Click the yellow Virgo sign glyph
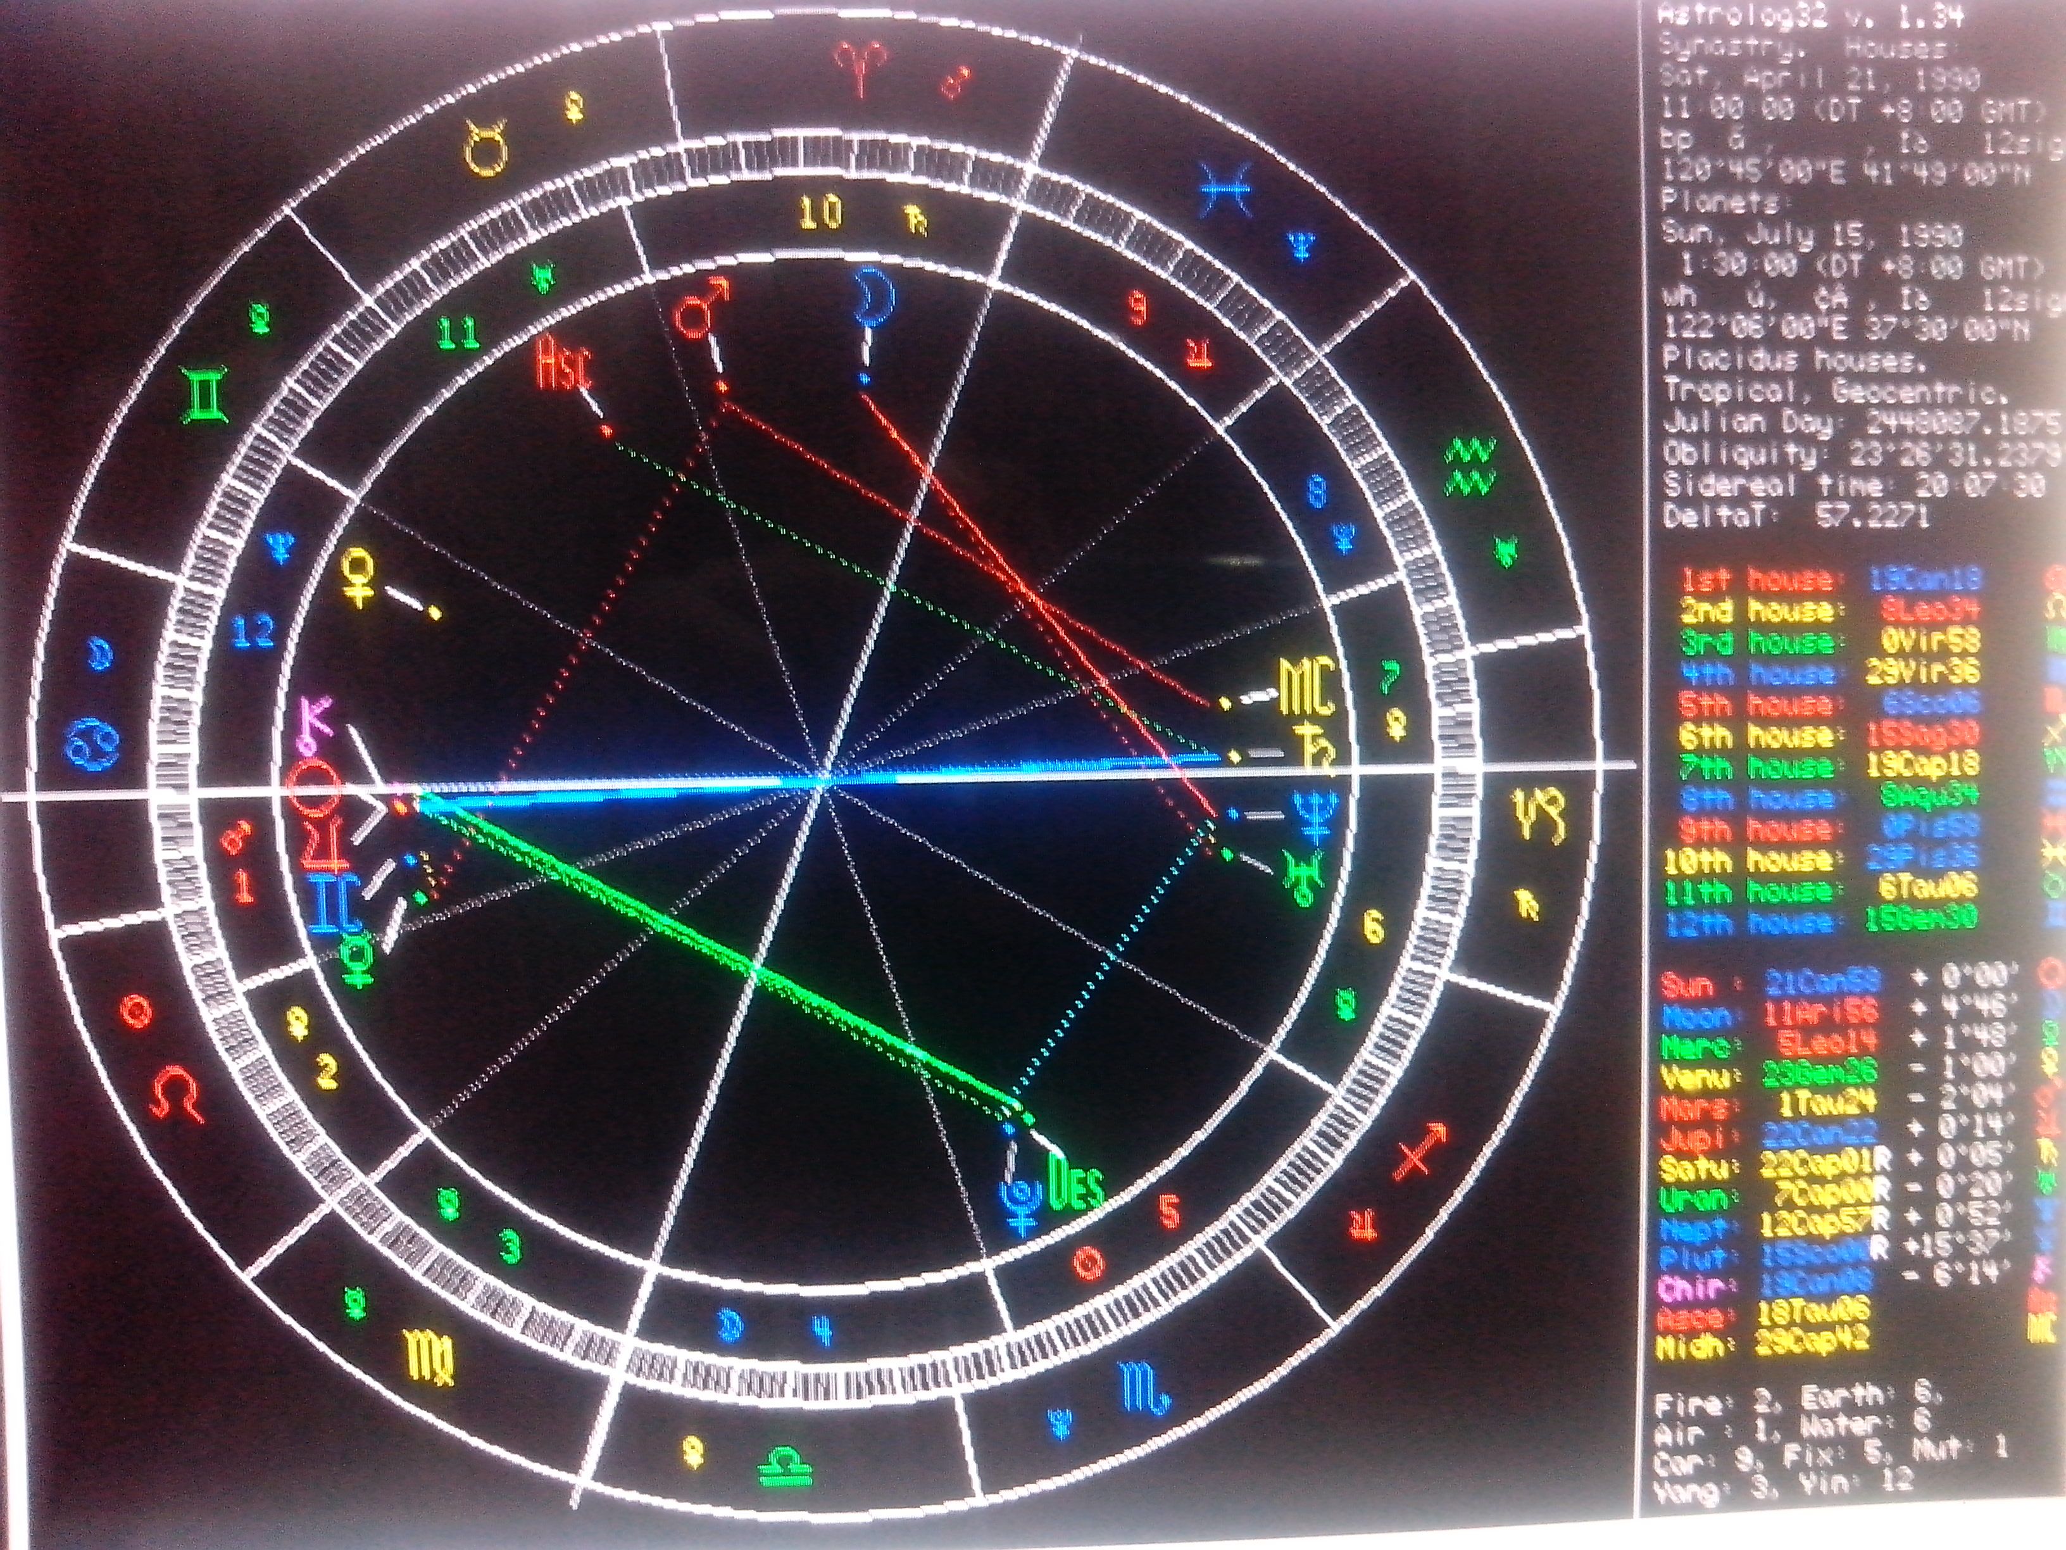Image resolution: width=2066 pixels, height=1550 pixels. point(429,1358)
